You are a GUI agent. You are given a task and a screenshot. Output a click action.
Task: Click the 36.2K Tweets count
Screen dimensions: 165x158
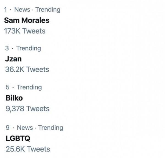pyautogui.click(x=27, y=70)
